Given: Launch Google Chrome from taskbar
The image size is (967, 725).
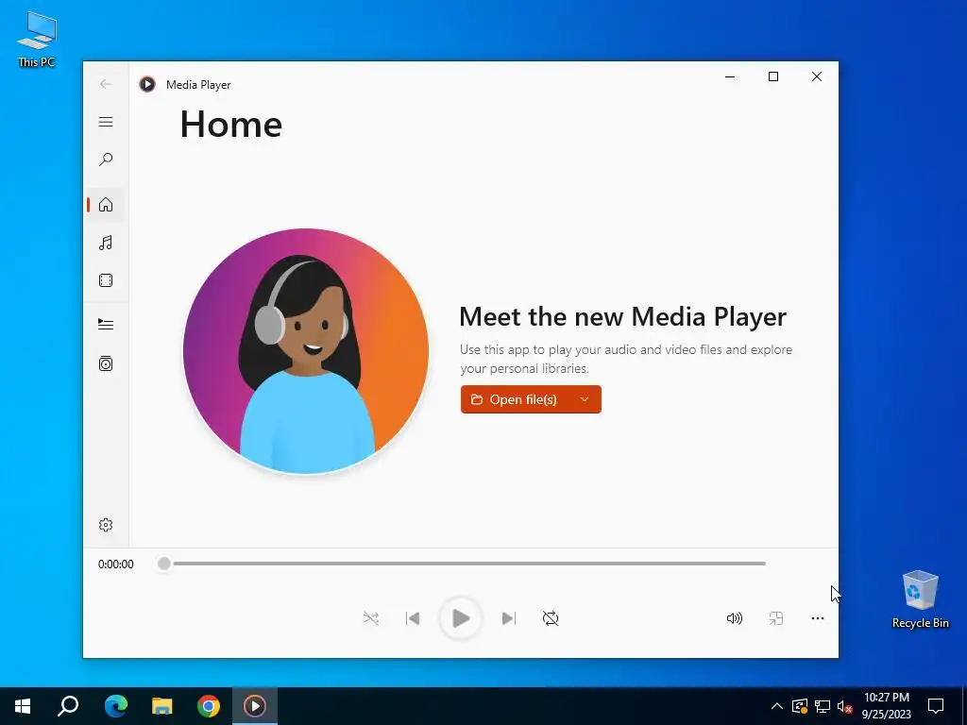Looking at the screenshot, I should (209, 706).
